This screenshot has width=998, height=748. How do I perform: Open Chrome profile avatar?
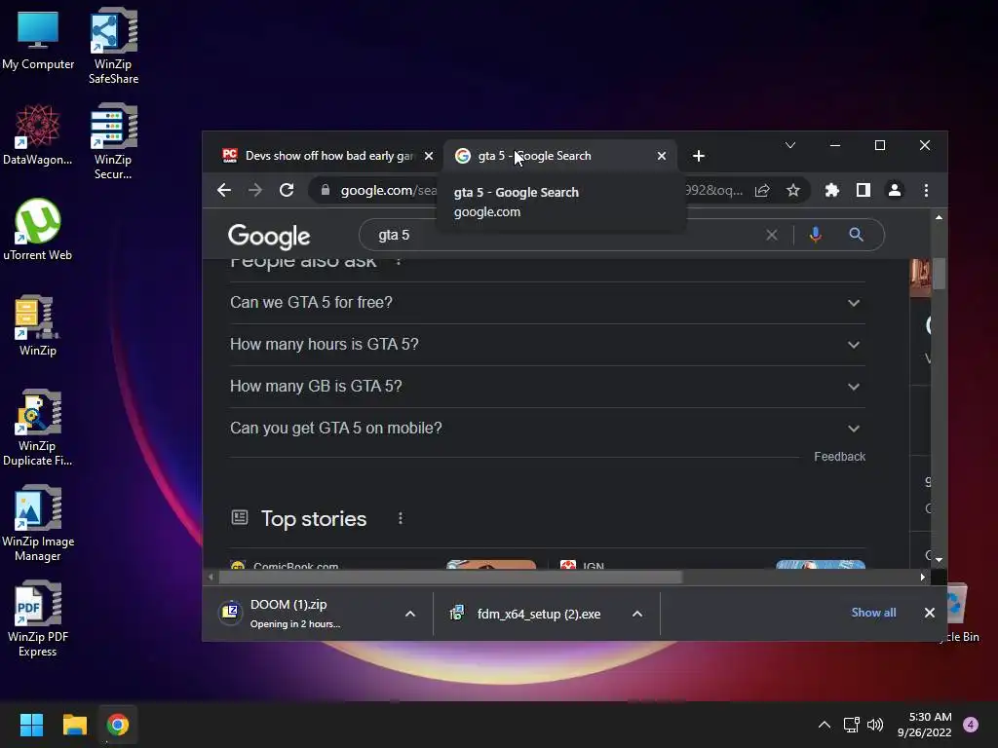(895, 190)
